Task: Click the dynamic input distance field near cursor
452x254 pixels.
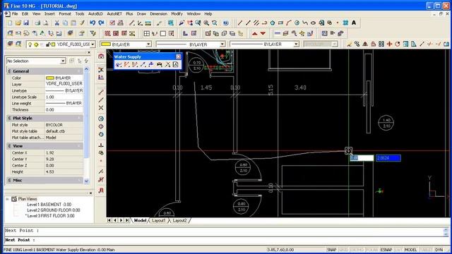Action: [362, 158]
